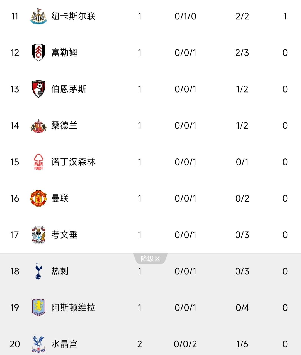301x355 pixels.
Task: Tap the Crystal Palace eagle crest
Action: 38,344
